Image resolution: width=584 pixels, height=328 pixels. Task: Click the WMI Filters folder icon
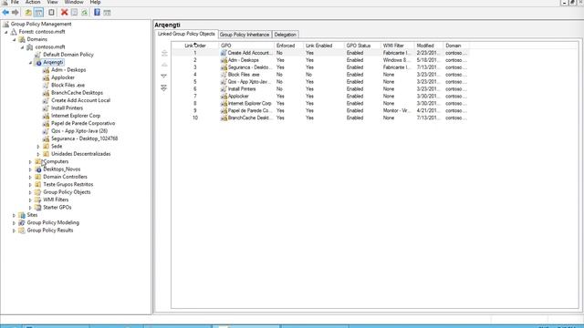coord(38,200)
